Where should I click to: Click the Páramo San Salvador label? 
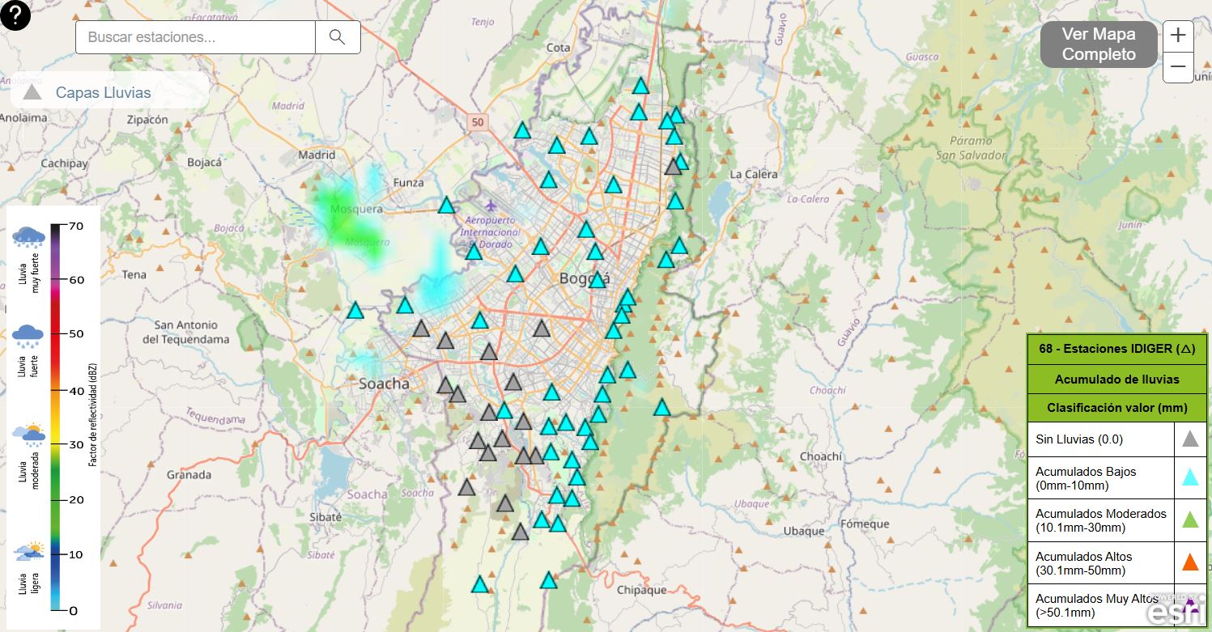tap(971, 148)
